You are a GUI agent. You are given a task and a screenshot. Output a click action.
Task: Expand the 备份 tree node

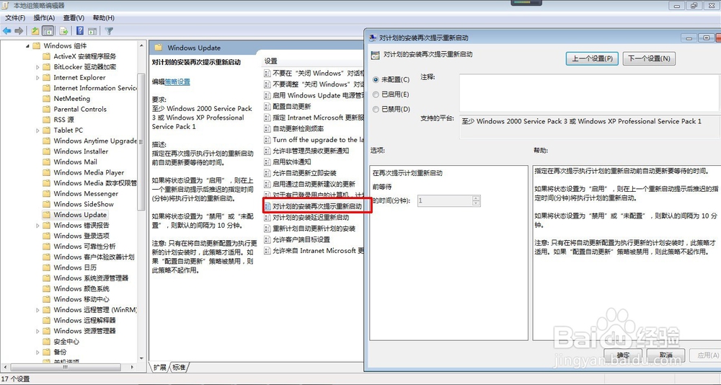[x=37, y=353]
